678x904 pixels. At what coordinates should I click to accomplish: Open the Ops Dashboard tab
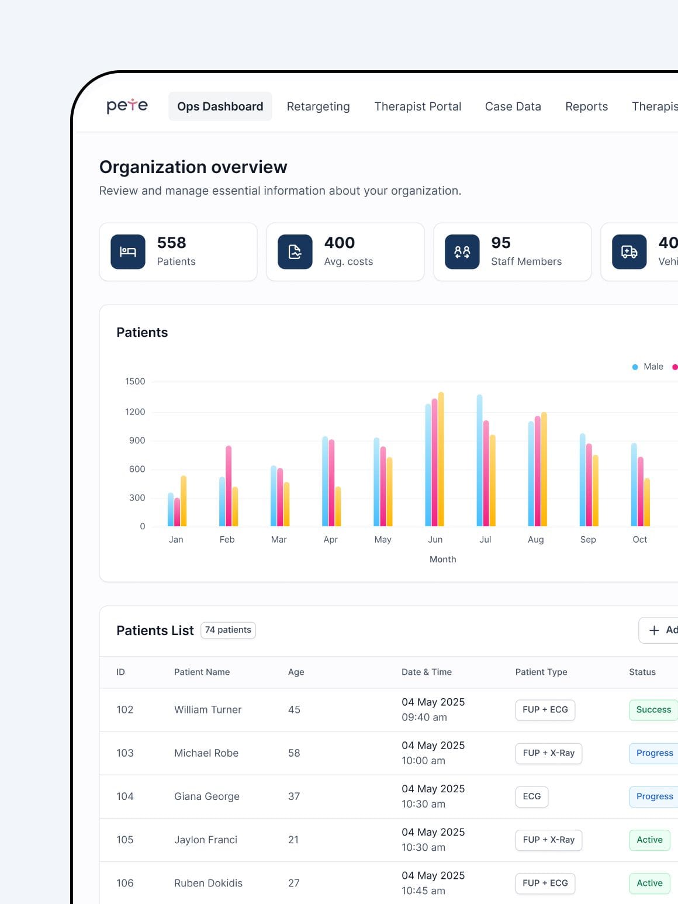pyautogui.click(x=220, y=106)
